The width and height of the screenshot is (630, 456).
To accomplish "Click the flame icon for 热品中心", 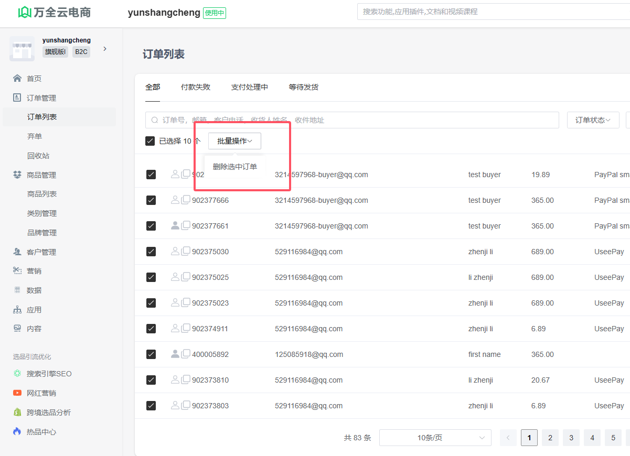I will point(17,432).
